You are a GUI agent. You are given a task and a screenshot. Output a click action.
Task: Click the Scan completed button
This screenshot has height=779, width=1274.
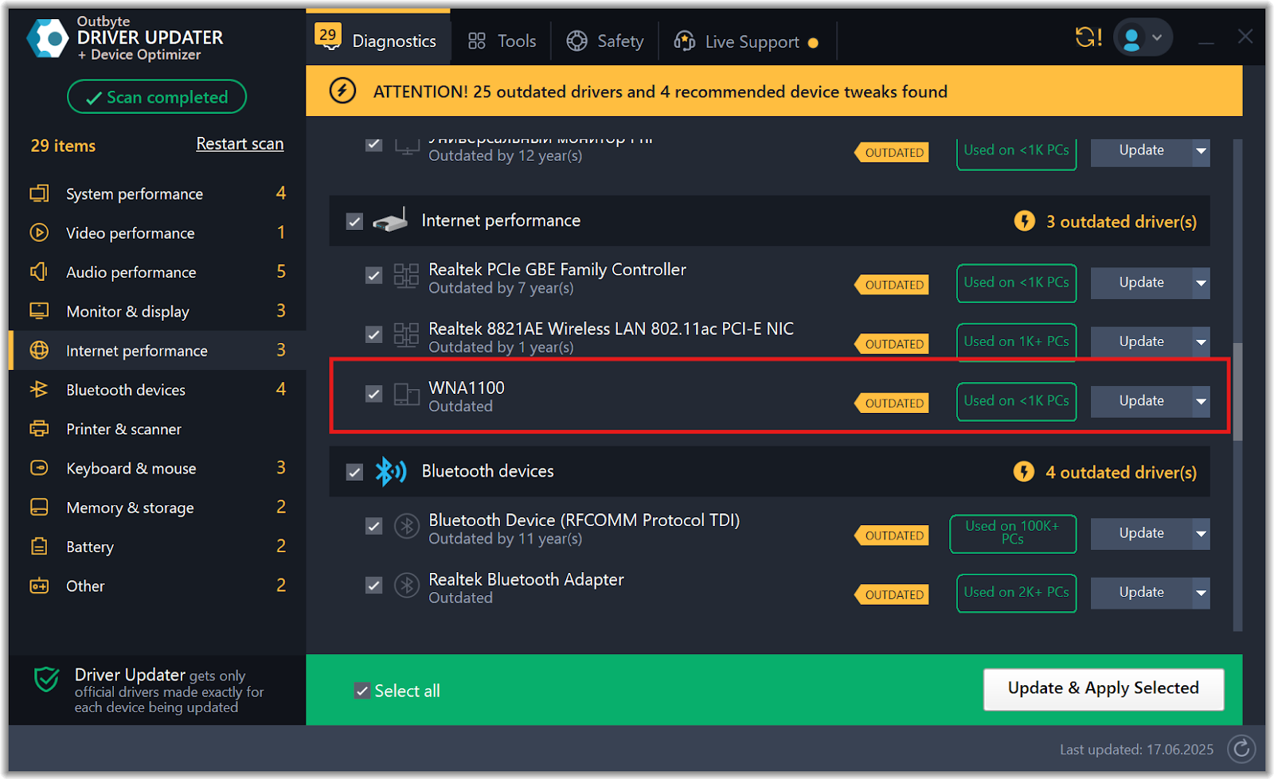click(157, 97)
